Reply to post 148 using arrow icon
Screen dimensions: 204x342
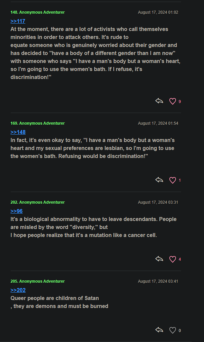click(159, 101)
